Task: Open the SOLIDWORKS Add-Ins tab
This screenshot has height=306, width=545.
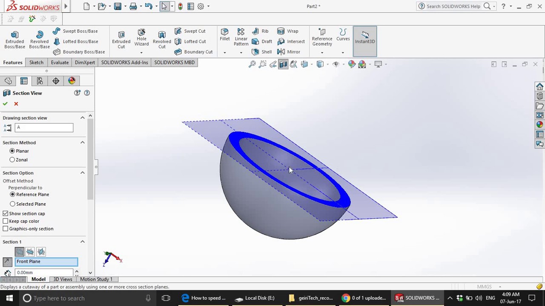Action: (x=125, y=62)
